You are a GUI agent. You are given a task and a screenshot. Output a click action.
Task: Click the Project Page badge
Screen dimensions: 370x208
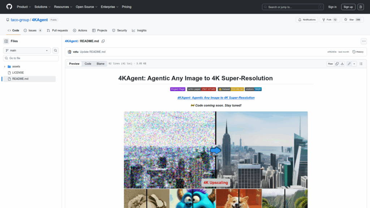click(178, 89)
